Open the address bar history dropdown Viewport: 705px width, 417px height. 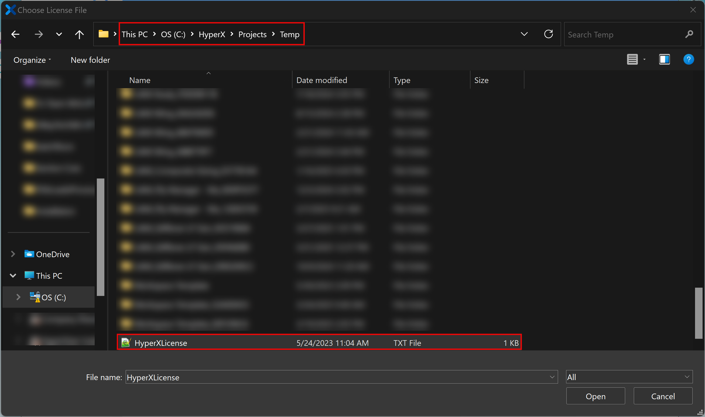524,34
